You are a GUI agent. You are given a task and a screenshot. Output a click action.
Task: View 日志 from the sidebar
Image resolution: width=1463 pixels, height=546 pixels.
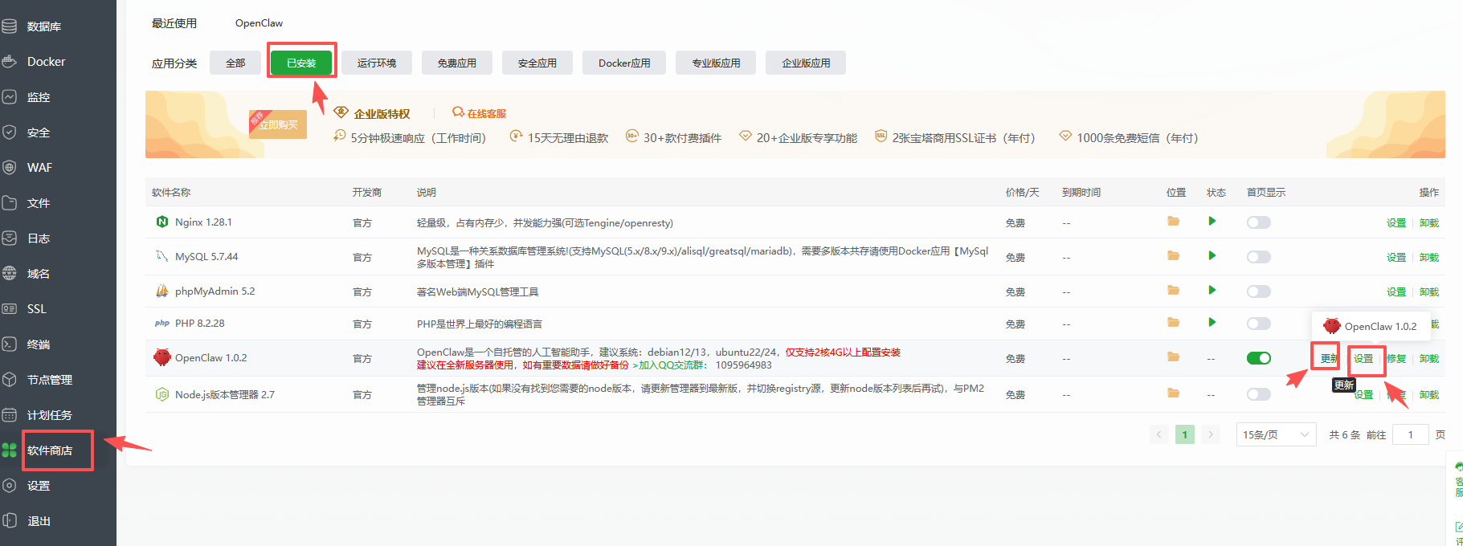38,238
